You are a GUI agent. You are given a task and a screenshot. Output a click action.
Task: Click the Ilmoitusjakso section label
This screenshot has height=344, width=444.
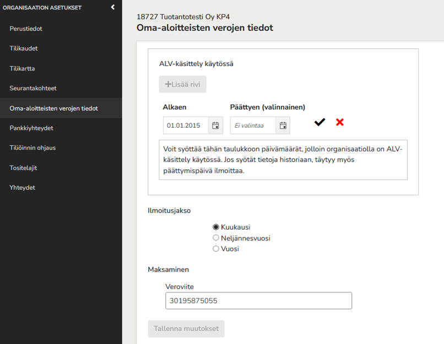(x=169, y=211)
